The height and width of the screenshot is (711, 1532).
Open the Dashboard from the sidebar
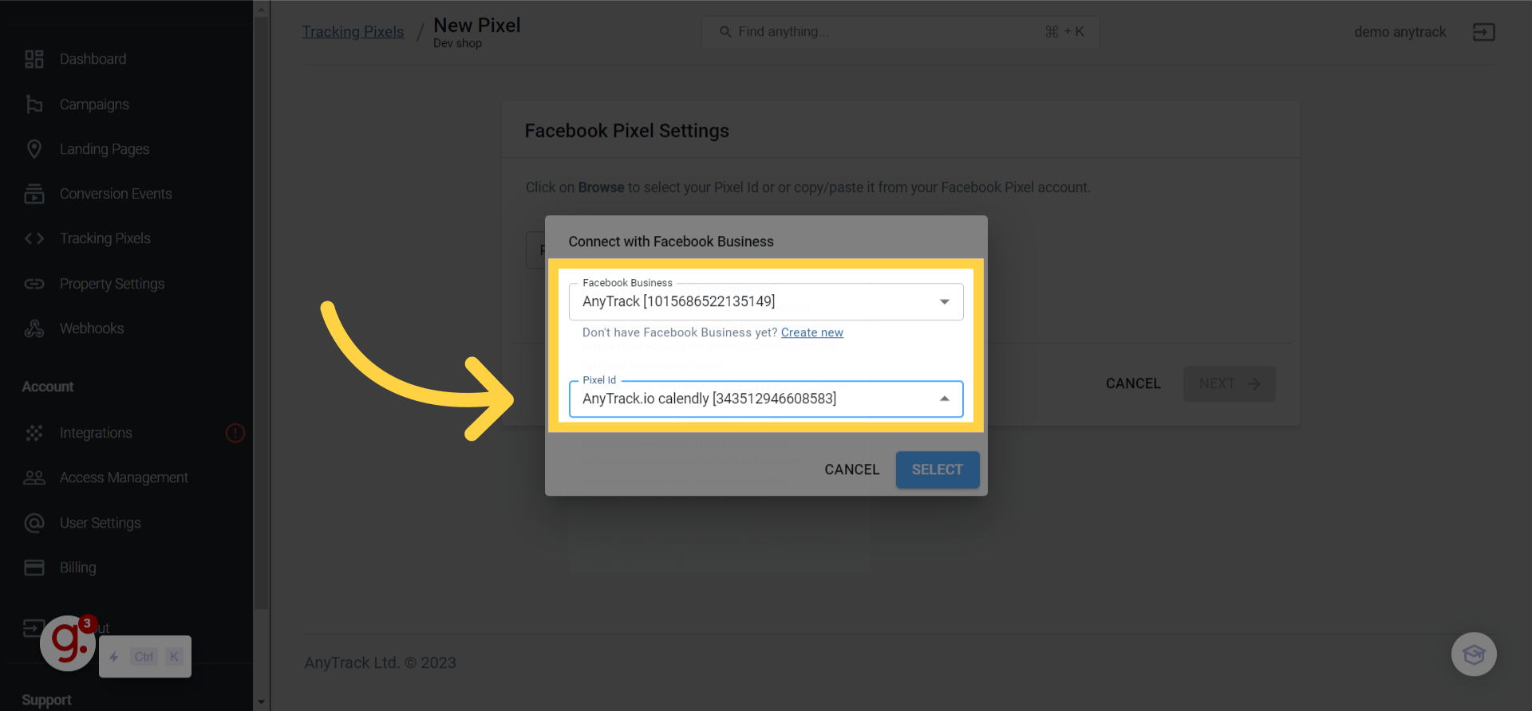click(x=93, y=58)
